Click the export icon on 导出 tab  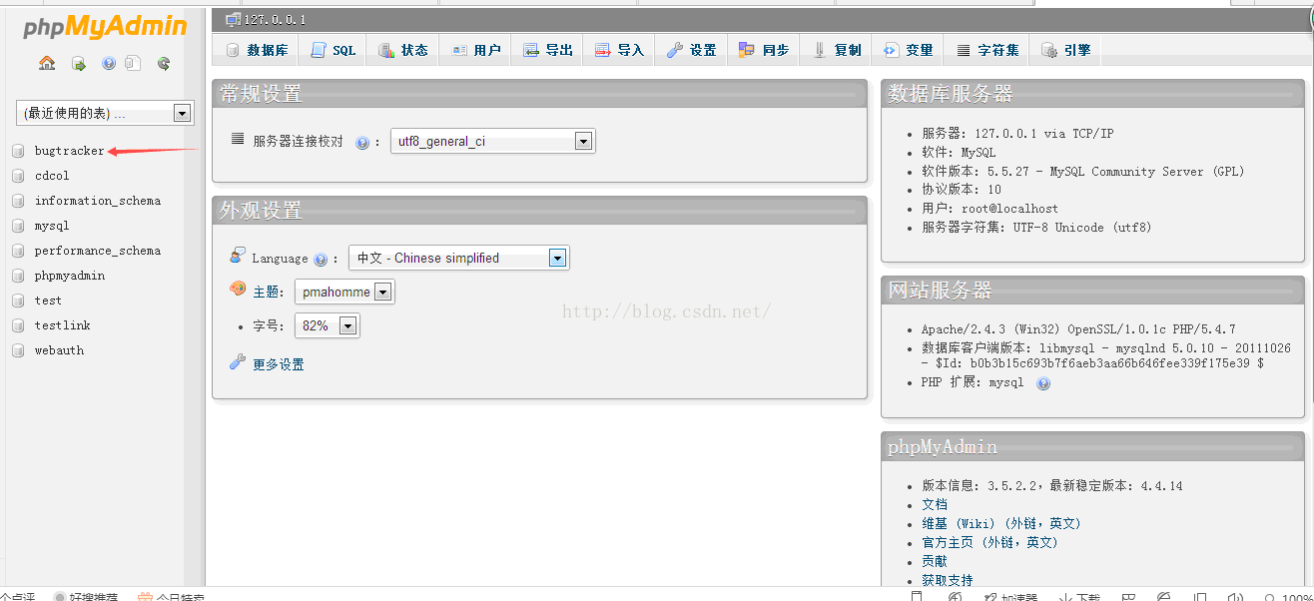pos(531,50)
